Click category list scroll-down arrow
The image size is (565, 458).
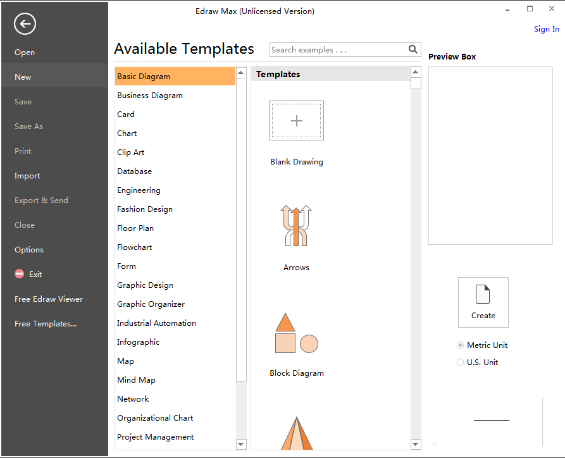point(241,444)
